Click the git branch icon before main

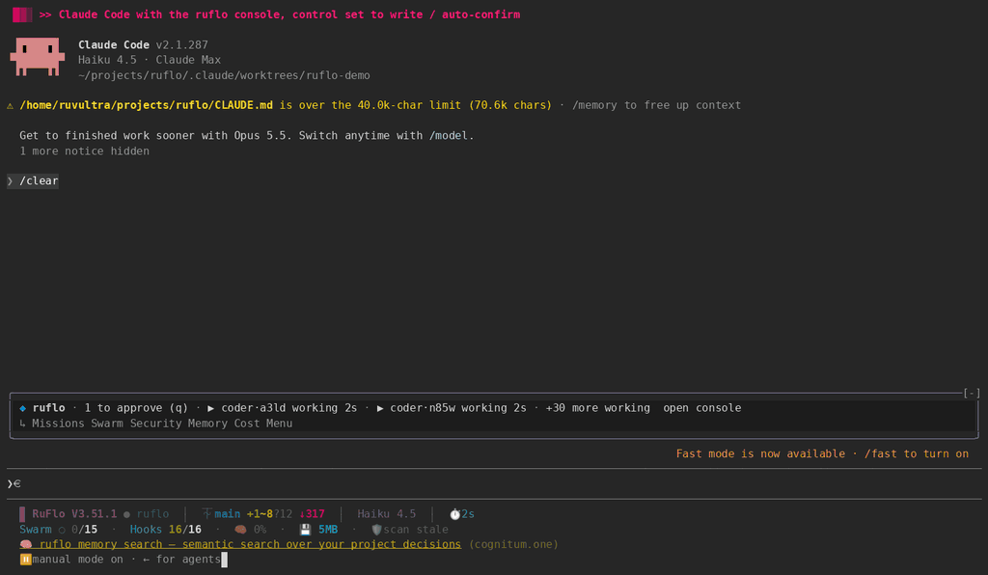tap(206, 514)
